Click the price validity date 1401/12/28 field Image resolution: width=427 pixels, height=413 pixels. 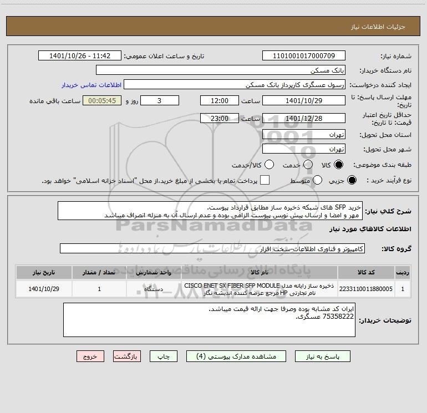tap(303, 119)
